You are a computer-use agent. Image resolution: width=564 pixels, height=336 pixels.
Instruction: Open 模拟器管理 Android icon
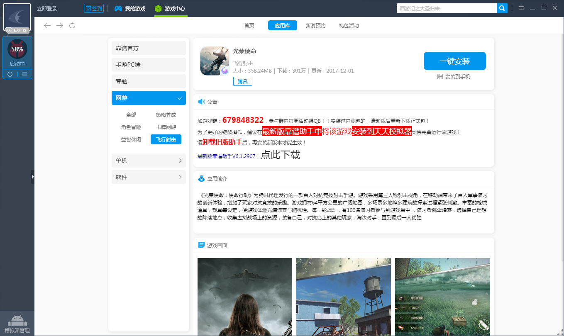click(x=17, y=323)
